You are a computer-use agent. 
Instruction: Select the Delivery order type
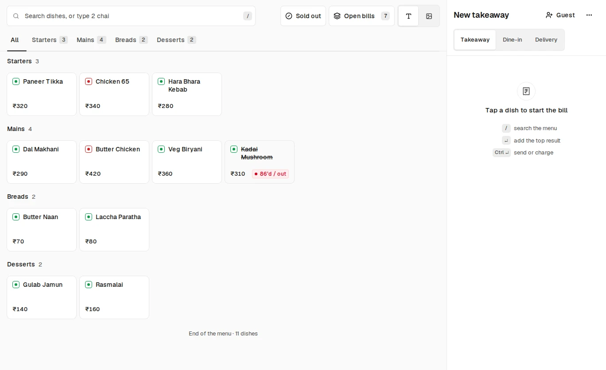pyautogui.click(x=546, y=40)
